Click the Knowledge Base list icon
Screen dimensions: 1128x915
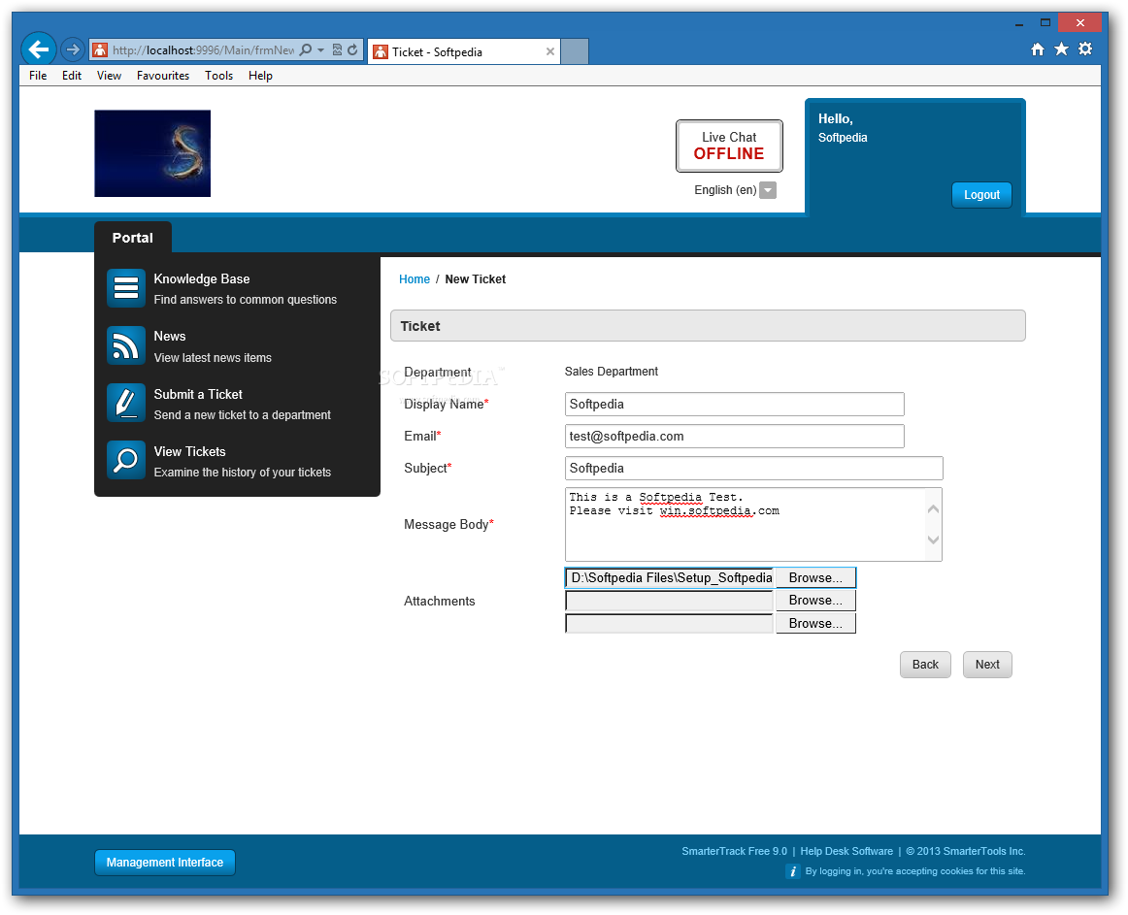pyautogui.click(x=126, y=288)
